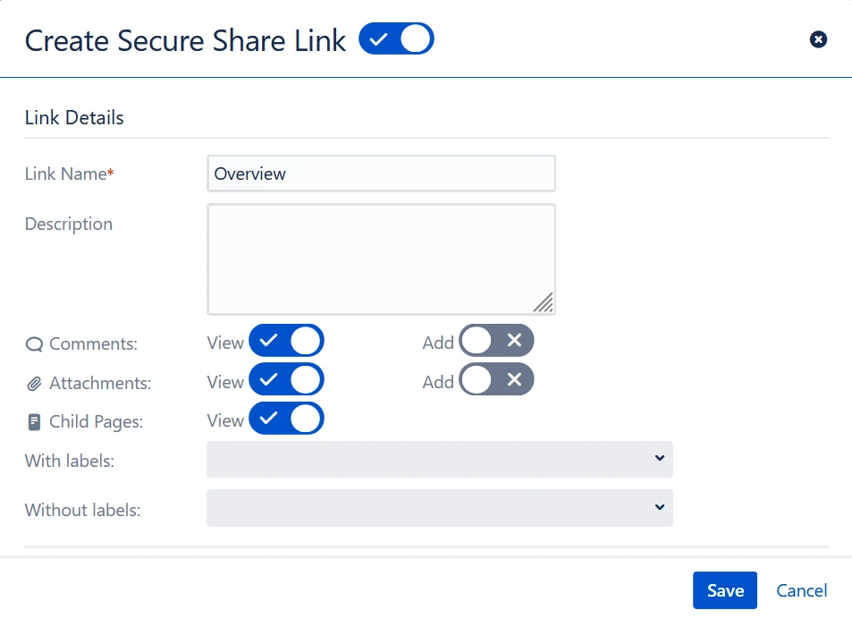
Task: Enable adding Attachments
Action: tap(496, 380)
